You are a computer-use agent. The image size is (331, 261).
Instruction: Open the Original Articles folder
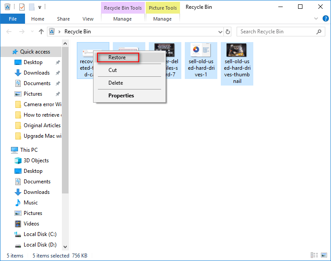(38, 125)
